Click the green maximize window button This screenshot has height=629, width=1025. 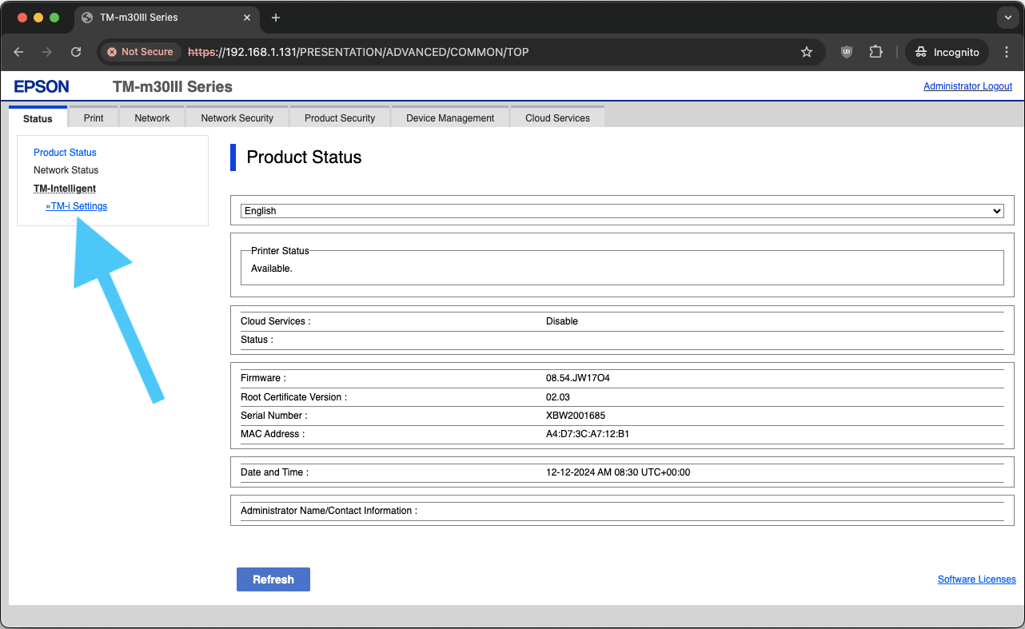(54, 18)
